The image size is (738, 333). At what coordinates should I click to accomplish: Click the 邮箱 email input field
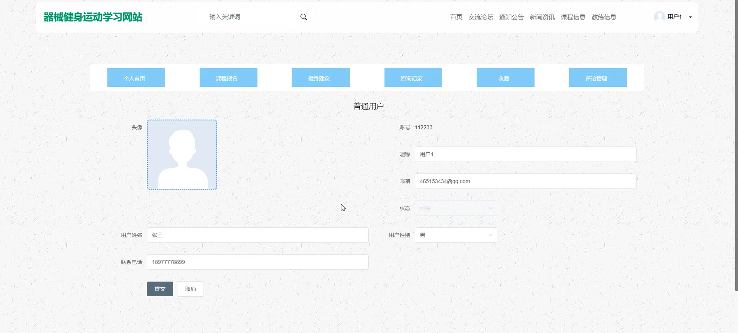(525, 181)
